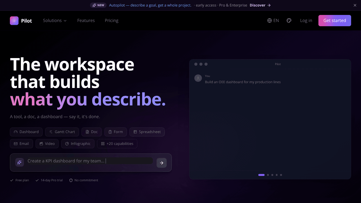
Task: Select the Form capability chip
Action: 116,132
